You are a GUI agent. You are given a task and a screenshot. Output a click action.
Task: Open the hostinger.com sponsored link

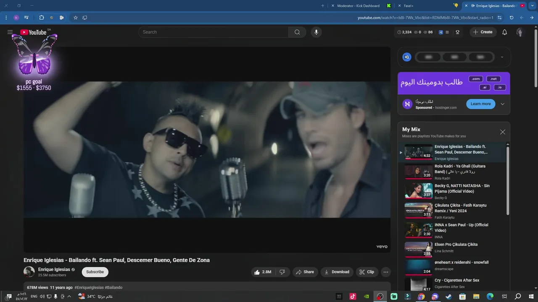click(x=446, y=108)
